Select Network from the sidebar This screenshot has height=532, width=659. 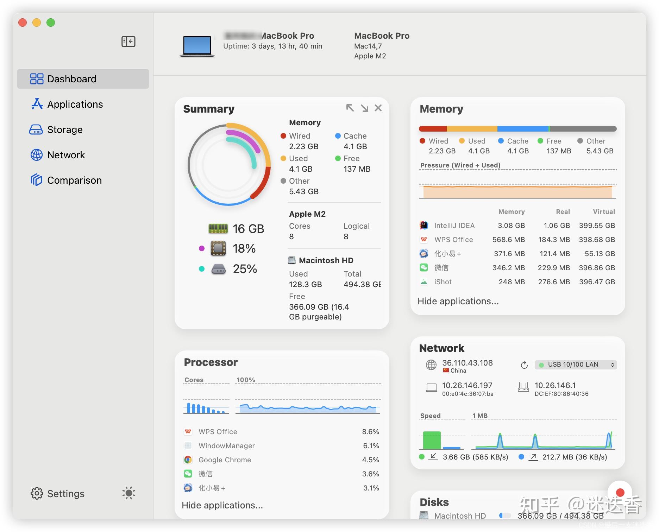pos(66,155)
